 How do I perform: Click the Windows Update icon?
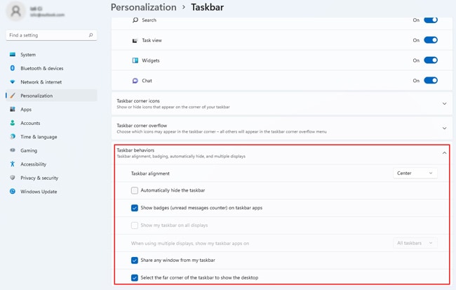12,191
